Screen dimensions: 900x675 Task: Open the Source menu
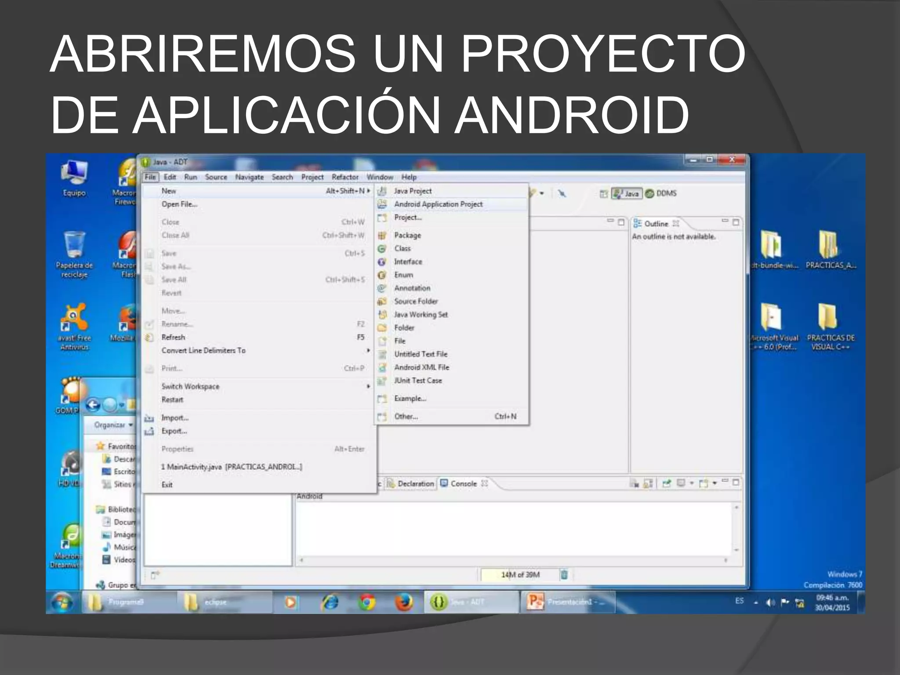click(216, 177)
